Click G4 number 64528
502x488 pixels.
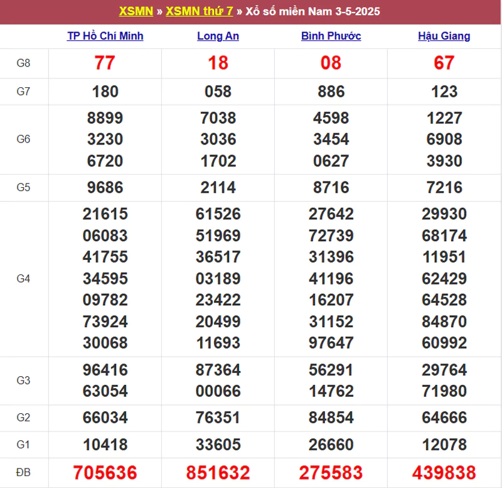click(x=444, y=300)
